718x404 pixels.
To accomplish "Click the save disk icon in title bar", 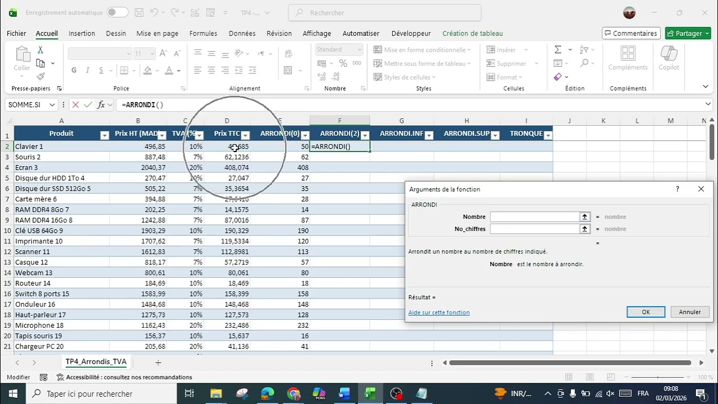I will [139, 12].
